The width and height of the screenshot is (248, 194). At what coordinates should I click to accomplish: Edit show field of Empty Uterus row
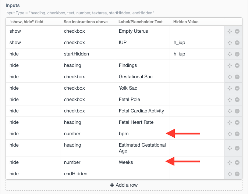click(33, 31)
